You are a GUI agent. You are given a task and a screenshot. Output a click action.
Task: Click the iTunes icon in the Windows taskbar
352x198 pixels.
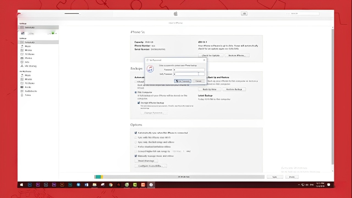pyautogui.click(x=151, y=185)
